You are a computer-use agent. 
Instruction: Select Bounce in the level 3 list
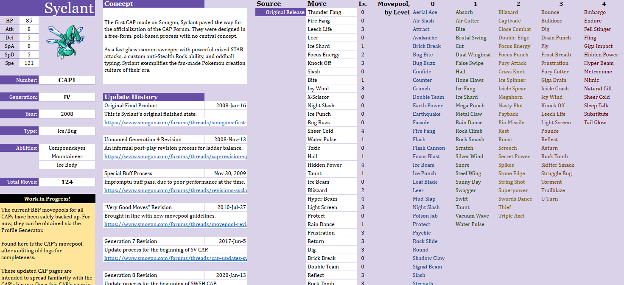click(550, 12)
